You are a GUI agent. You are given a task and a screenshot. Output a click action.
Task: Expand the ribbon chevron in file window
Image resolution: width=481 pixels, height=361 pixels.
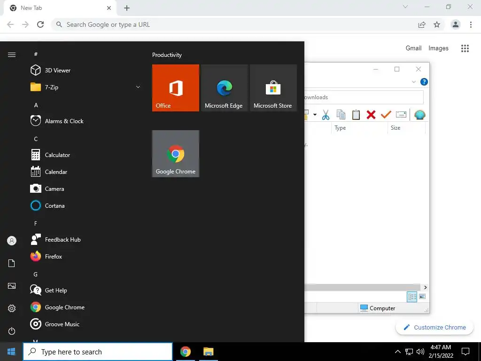413,82
